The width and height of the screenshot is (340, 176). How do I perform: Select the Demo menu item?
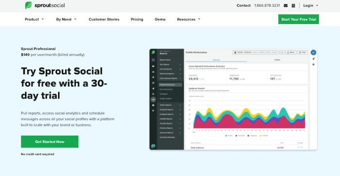point(160,19)
